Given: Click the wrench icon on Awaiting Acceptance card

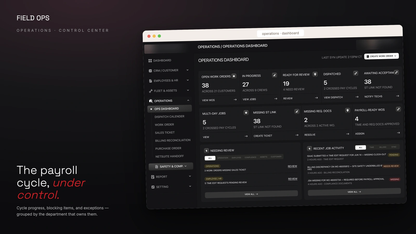Looking at the screenshot, I should [396, 72].
